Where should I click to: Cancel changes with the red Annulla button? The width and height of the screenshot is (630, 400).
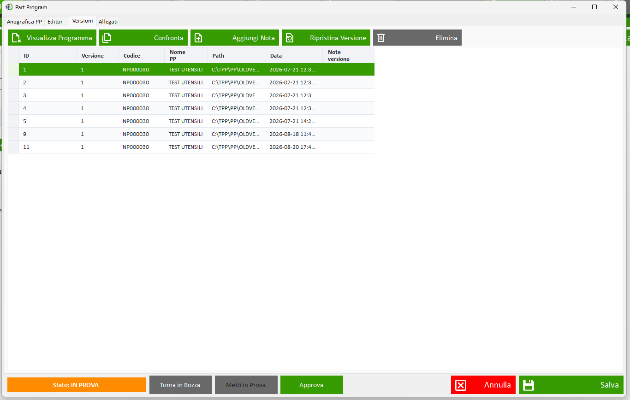pyautogui.click(x=483, y=385)
